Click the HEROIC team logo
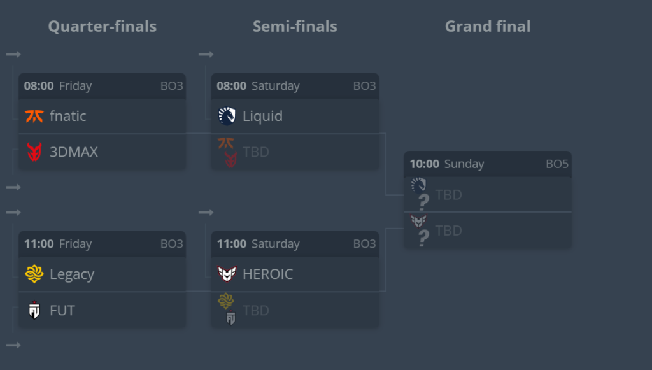This screenshot has height=370, width=652. click(227, 274)
